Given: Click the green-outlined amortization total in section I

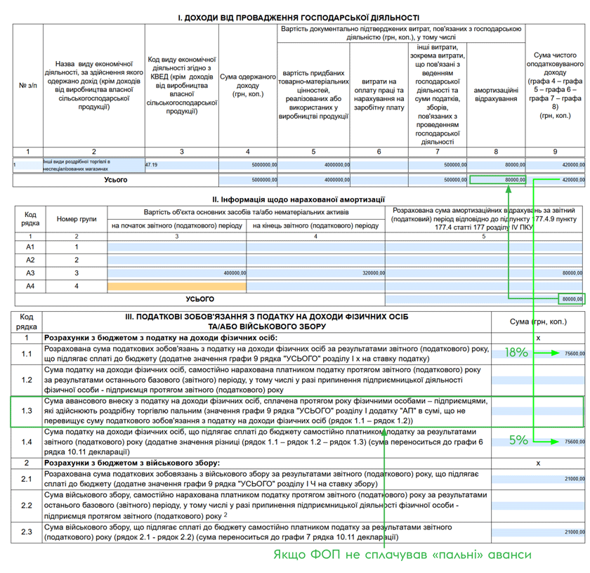Looking at the screenshot, I should click(x=497, y=180).
